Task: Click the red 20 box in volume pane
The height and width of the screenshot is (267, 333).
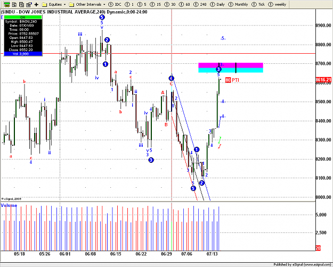Action: [318, 248]
